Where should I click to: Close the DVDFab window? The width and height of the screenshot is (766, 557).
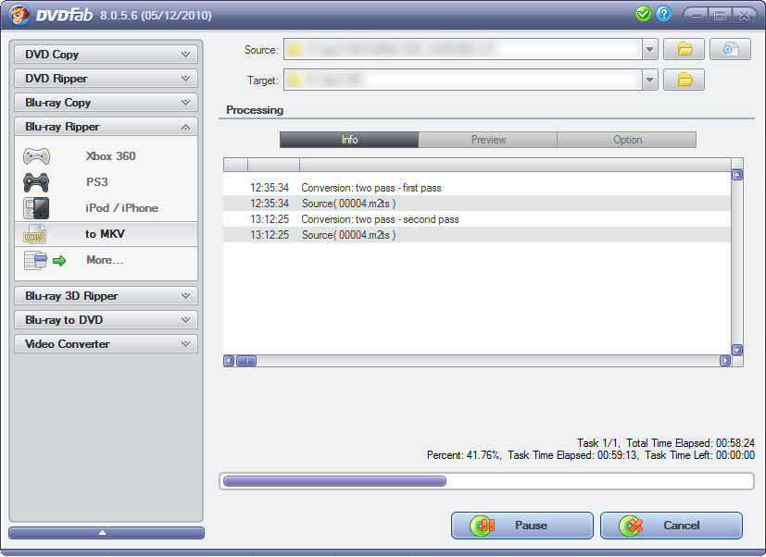[x=744, y=15]
